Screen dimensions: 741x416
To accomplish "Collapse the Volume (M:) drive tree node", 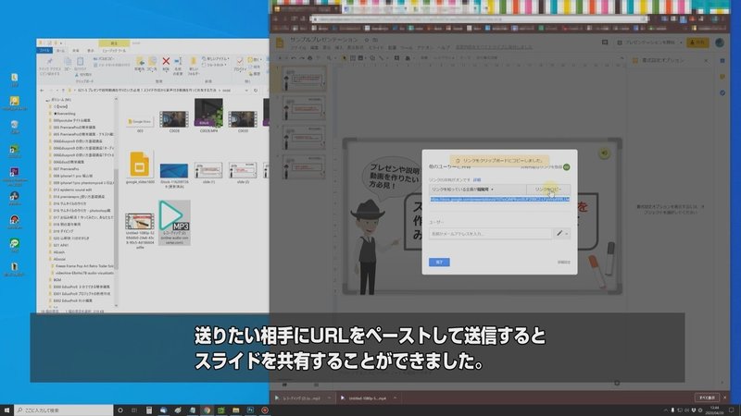I will click(48, 100).
